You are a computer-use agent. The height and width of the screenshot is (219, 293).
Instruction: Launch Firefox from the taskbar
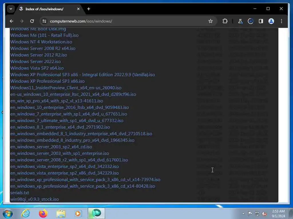pyautogui.click(x=43, y=213)
